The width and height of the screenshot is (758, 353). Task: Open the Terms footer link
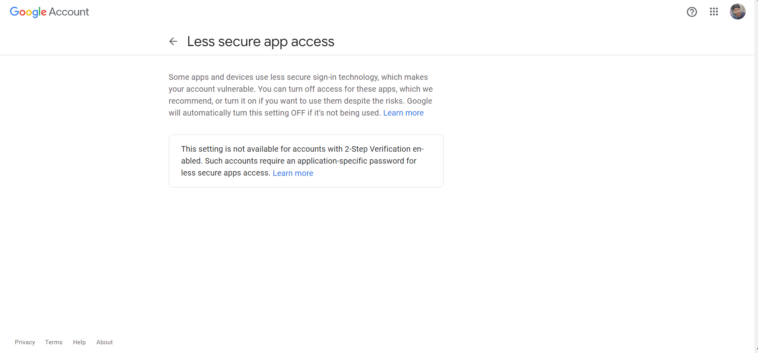click(54, 342)
